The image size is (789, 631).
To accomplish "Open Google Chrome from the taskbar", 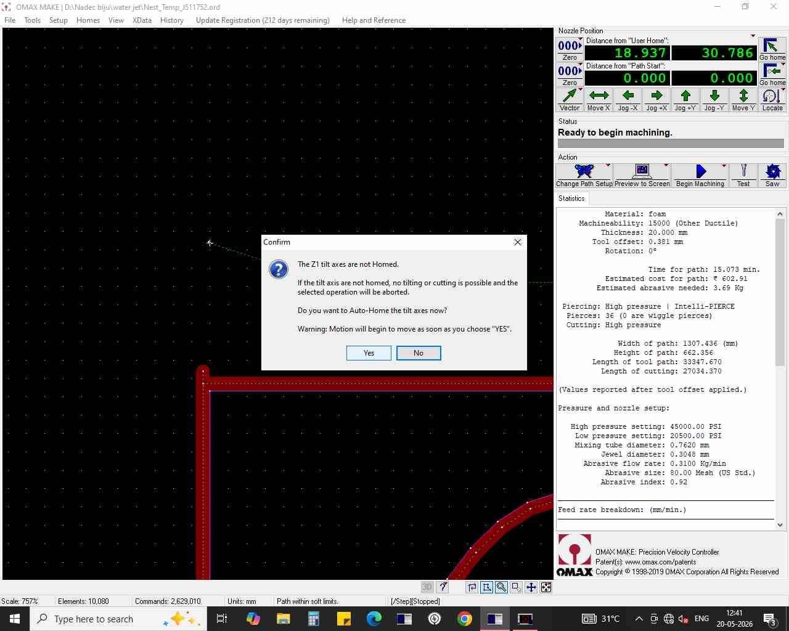I will [465, 619].
